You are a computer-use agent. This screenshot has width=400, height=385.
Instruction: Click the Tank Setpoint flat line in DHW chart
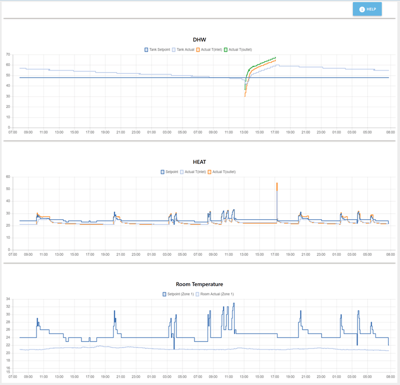coord(127,78)
